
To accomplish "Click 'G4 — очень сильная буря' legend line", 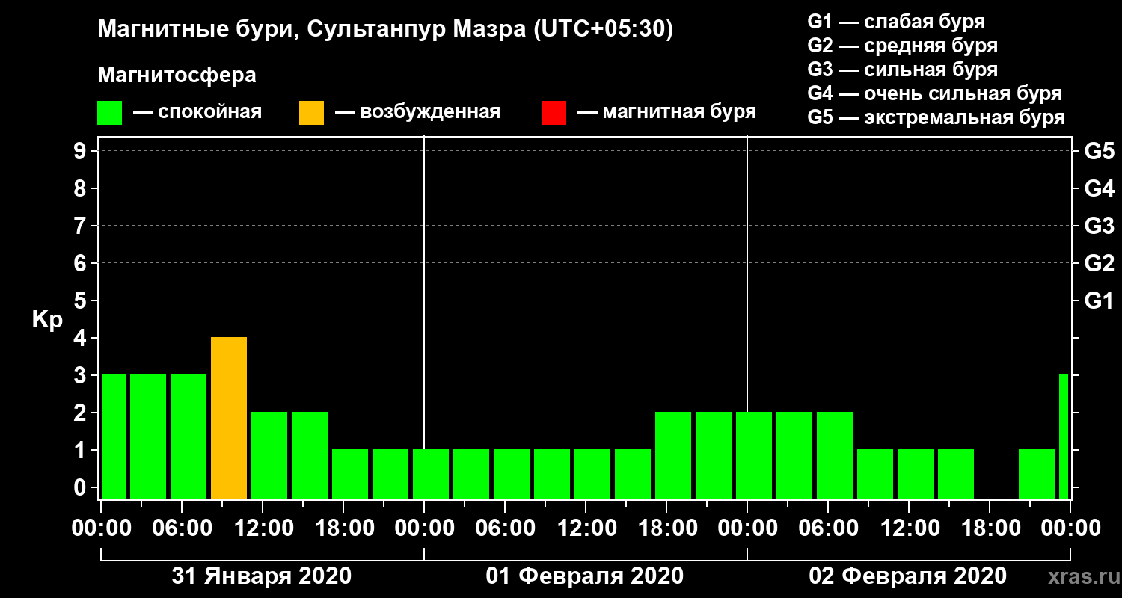I will [x=934, y=93].
